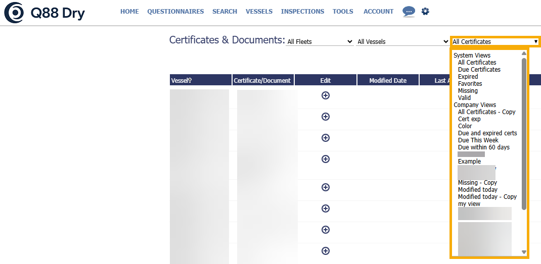Click the dropdown list scroll down arrow
Screen dimensions: 541x264
click(524, 252)
